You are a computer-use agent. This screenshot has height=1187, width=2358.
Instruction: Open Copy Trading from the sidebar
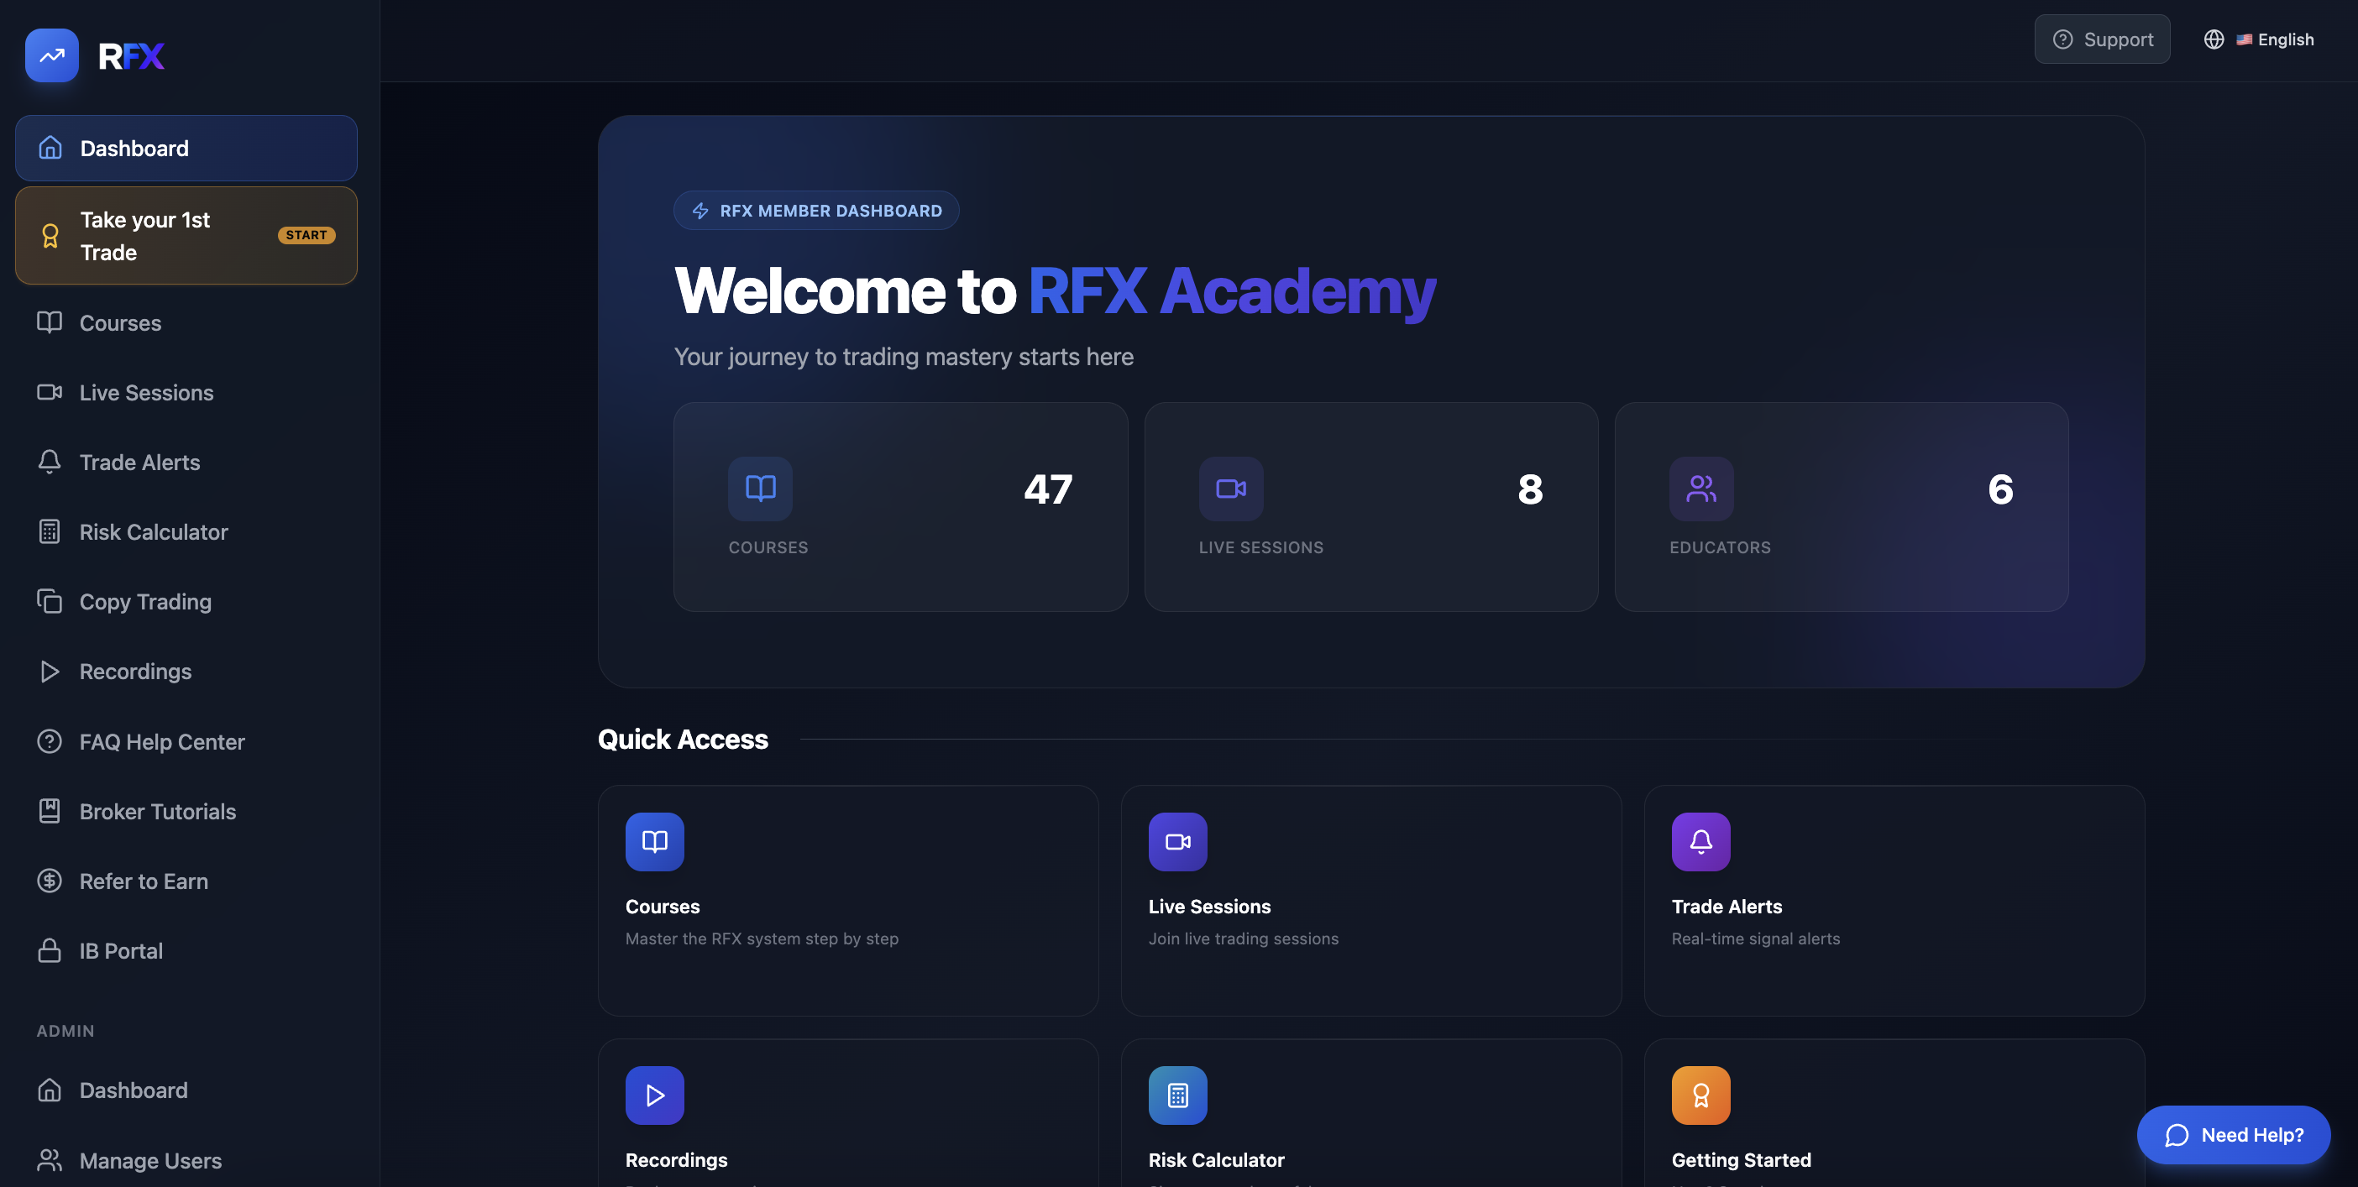[186, 601]
